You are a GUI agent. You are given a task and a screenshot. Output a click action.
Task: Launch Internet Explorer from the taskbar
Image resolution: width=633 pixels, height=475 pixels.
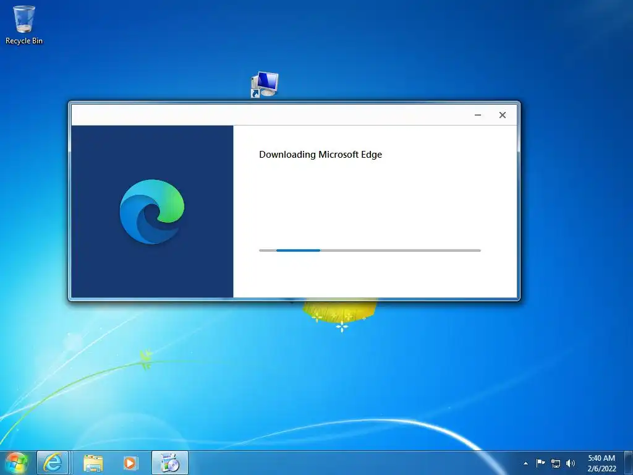click(53, 463)
